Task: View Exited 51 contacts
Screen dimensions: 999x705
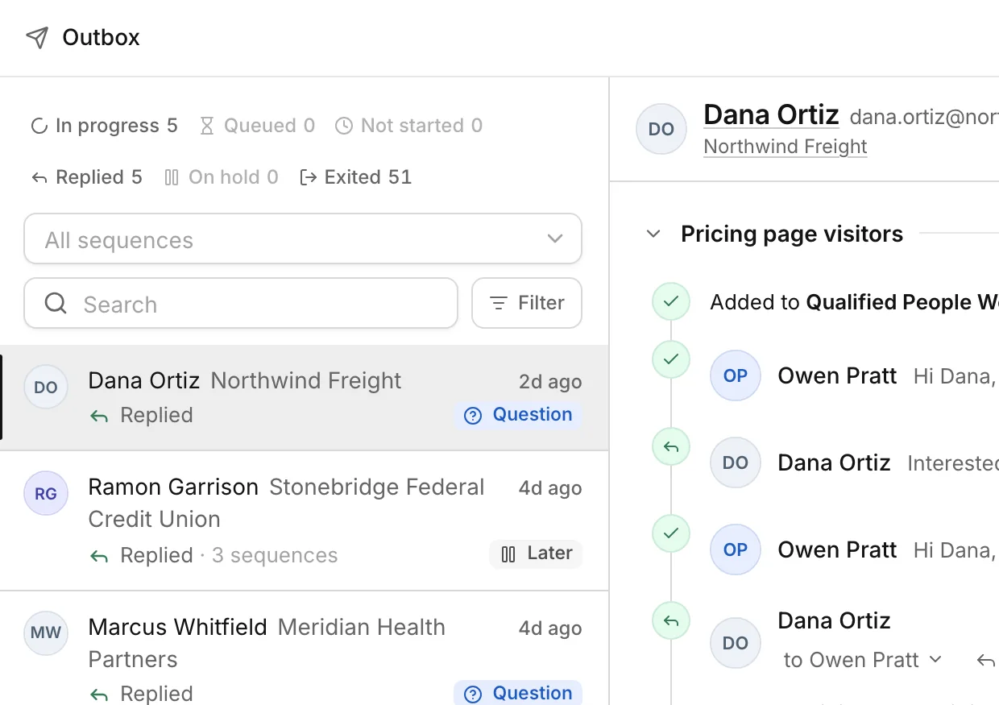Action: click(355, 177)
